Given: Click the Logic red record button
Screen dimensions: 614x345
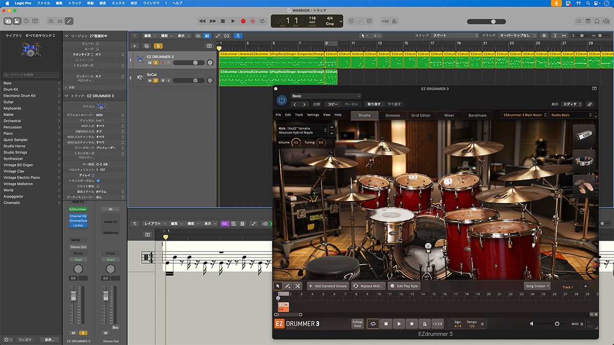Looking at the screenshot, I should pyautogui.click(x=243, y=21).
